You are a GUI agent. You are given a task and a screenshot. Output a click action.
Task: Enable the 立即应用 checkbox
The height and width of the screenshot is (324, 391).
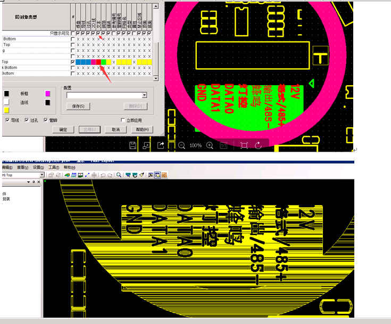click(123, 120)
